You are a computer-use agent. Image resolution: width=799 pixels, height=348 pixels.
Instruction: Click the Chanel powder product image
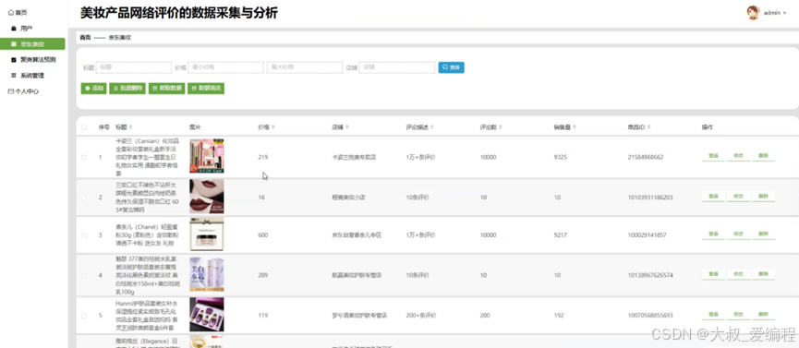click(x=207, y=234)
